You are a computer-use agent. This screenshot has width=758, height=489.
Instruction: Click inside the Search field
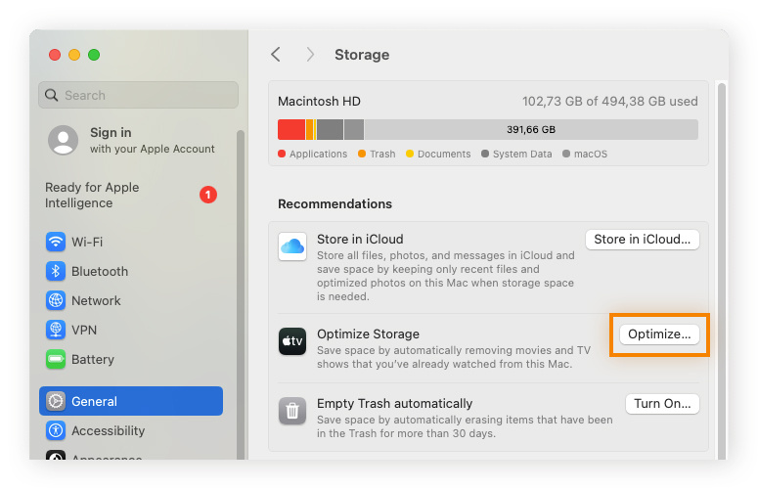point(138,95)
